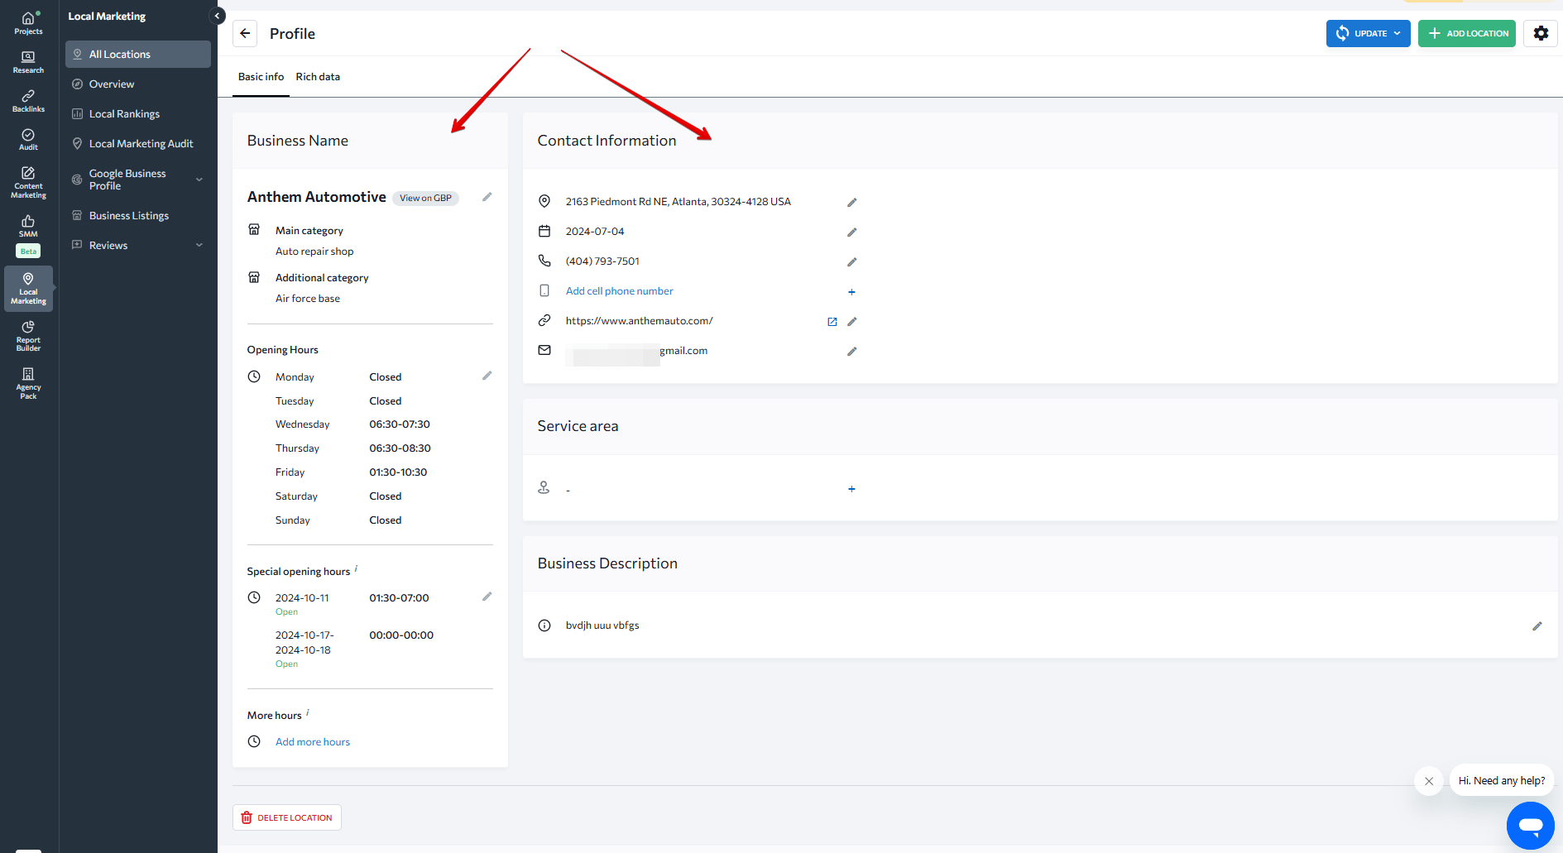Click the Friday hours 01:30-10:30
This screenshot has height=853, width=1563.
(398, 472)
